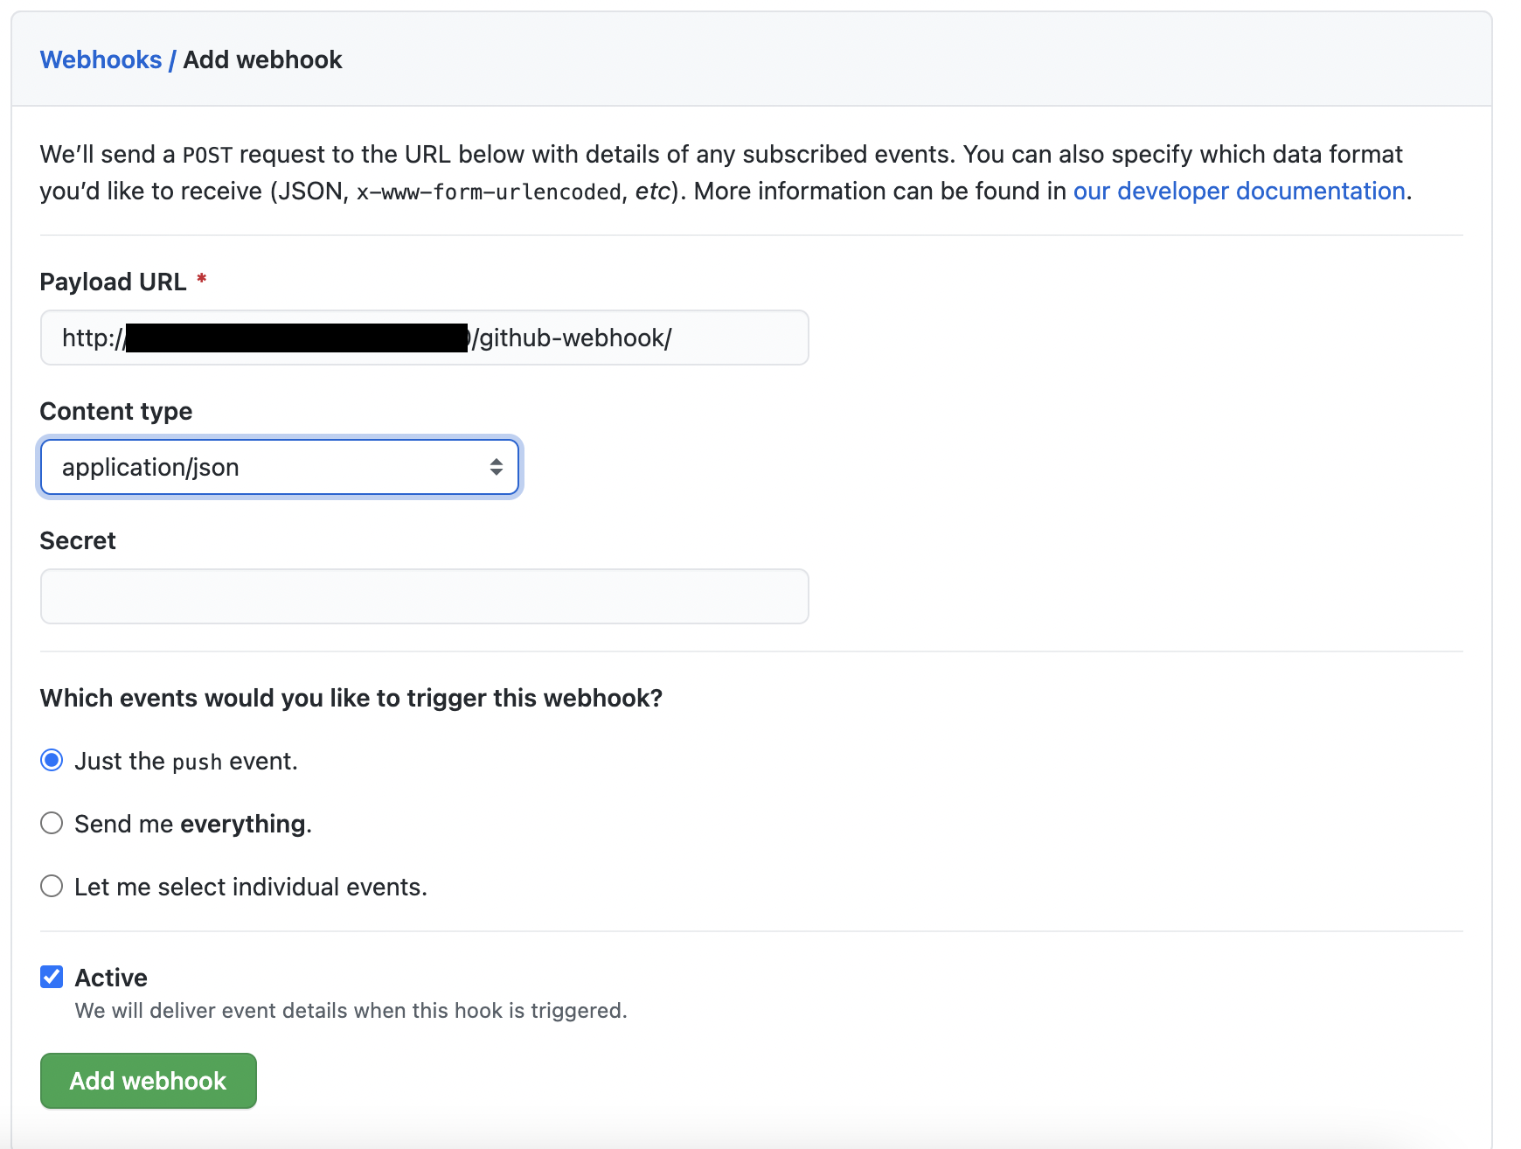
Task: Focus the Payload URL input field
Action: click(x=425, y=338)
